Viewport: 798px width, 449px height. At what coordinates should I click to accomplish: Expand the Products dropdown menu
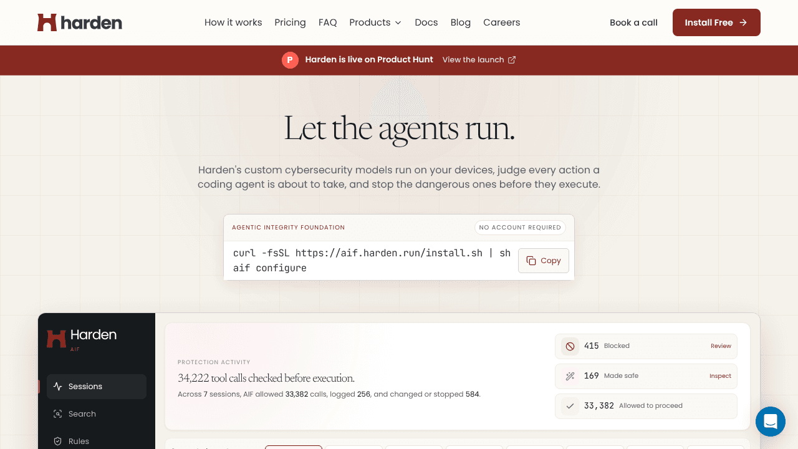coord(375,22)
